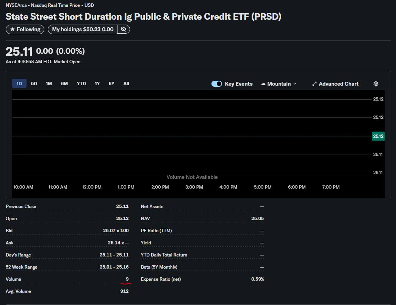This screenshot has width=396, height=305.
Task: Click the star icon in Following button
Action: pos(13,29)
